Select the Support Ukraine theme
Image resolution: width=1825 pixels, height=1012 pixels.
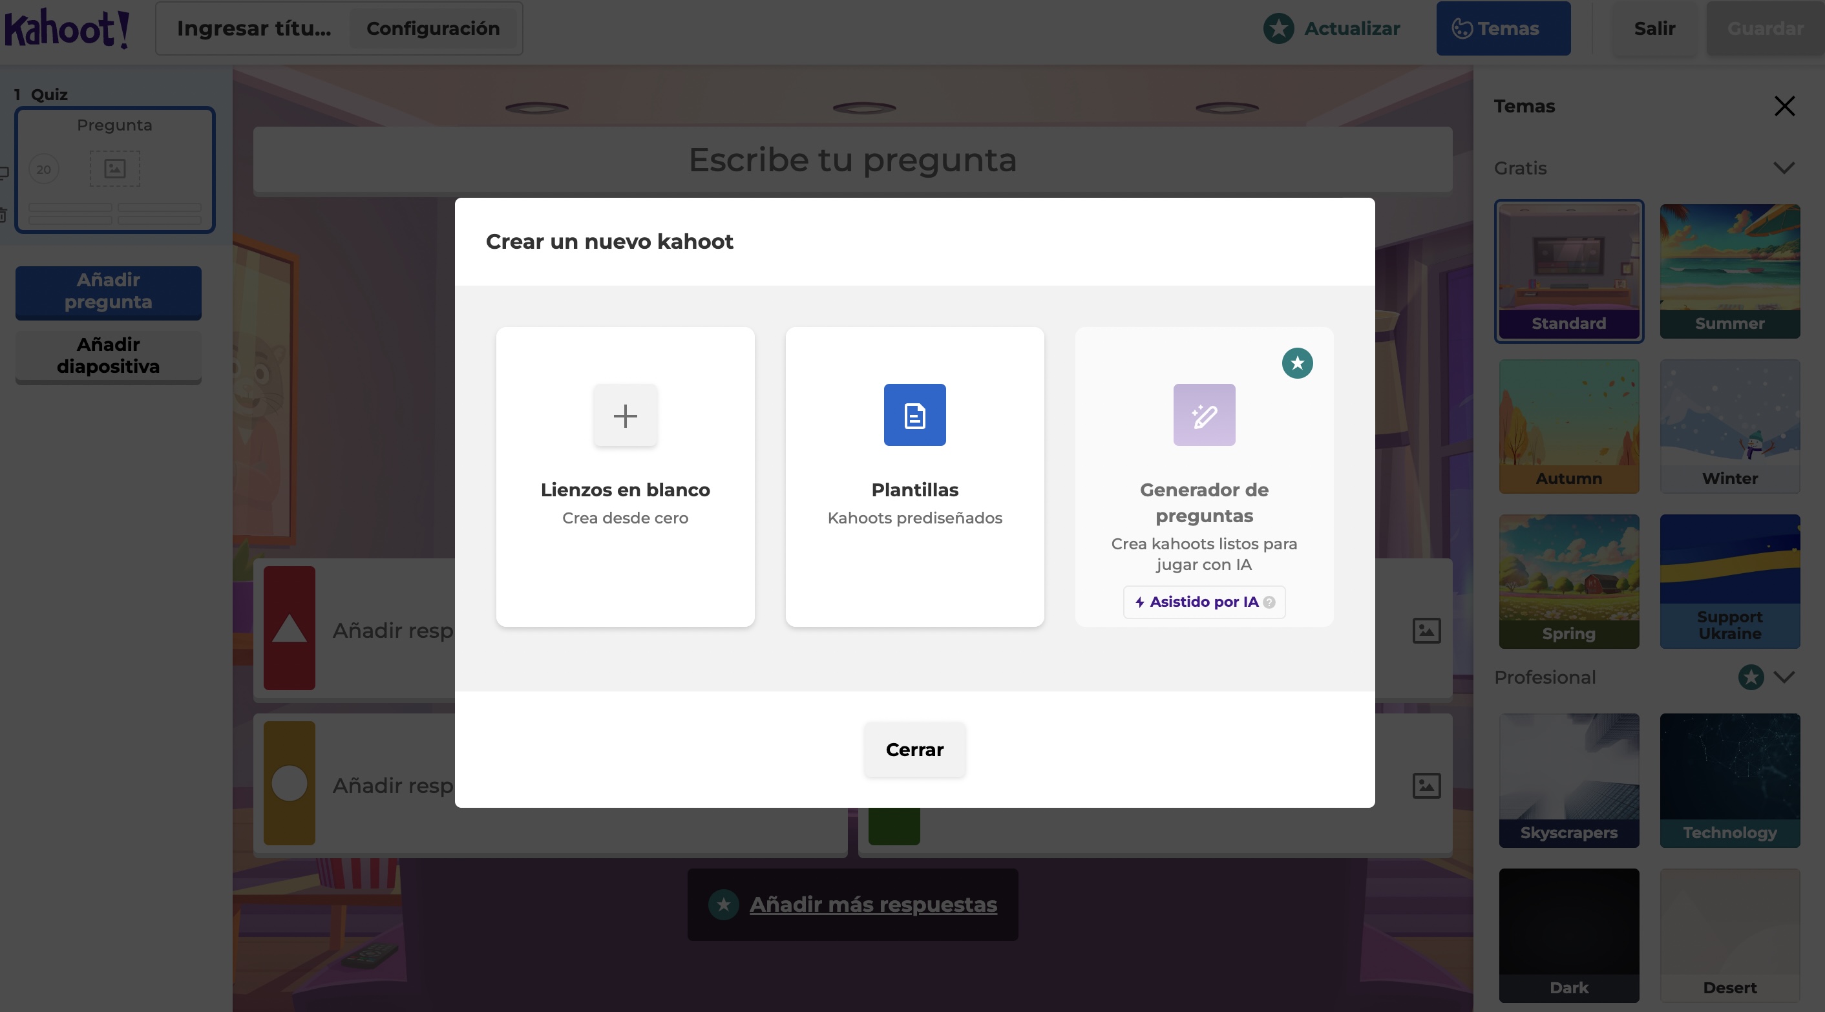(1729, 581)
